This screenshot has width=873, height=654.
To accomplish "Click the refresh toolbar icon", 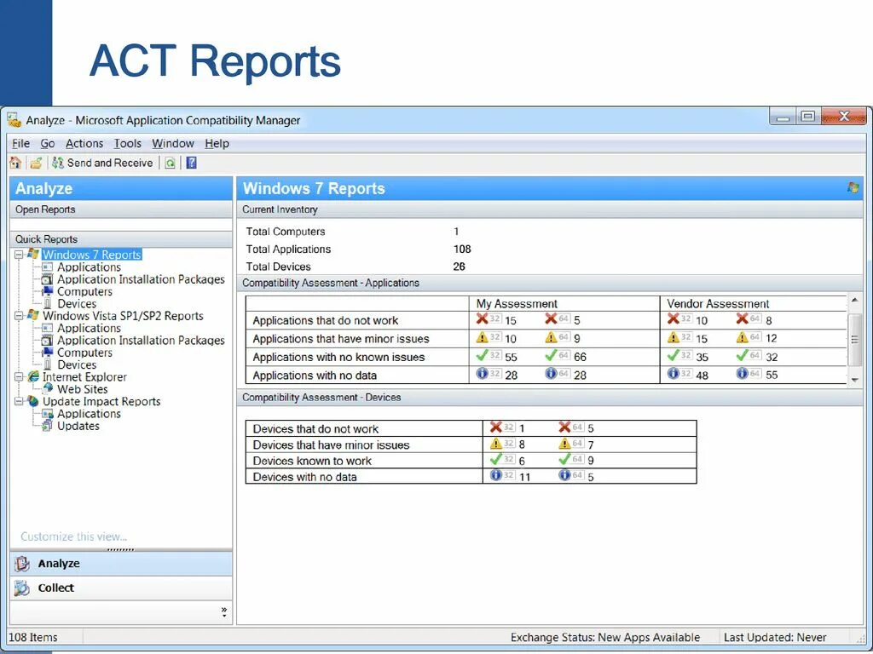I will [x=171, y=163].
